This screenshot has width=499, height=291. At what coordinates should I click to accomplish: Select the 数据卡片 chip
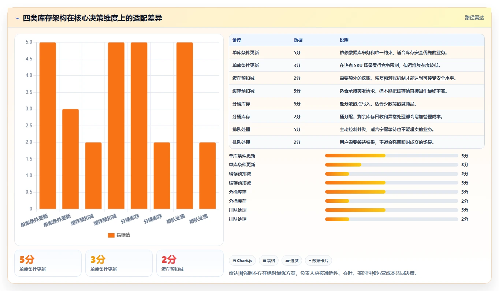coord(319,261)
